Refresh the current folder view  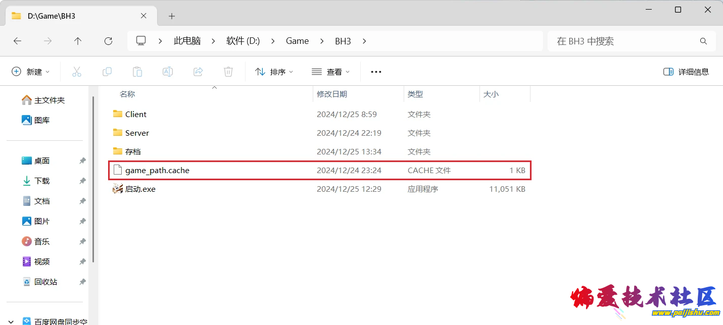[x=108, y=41]
